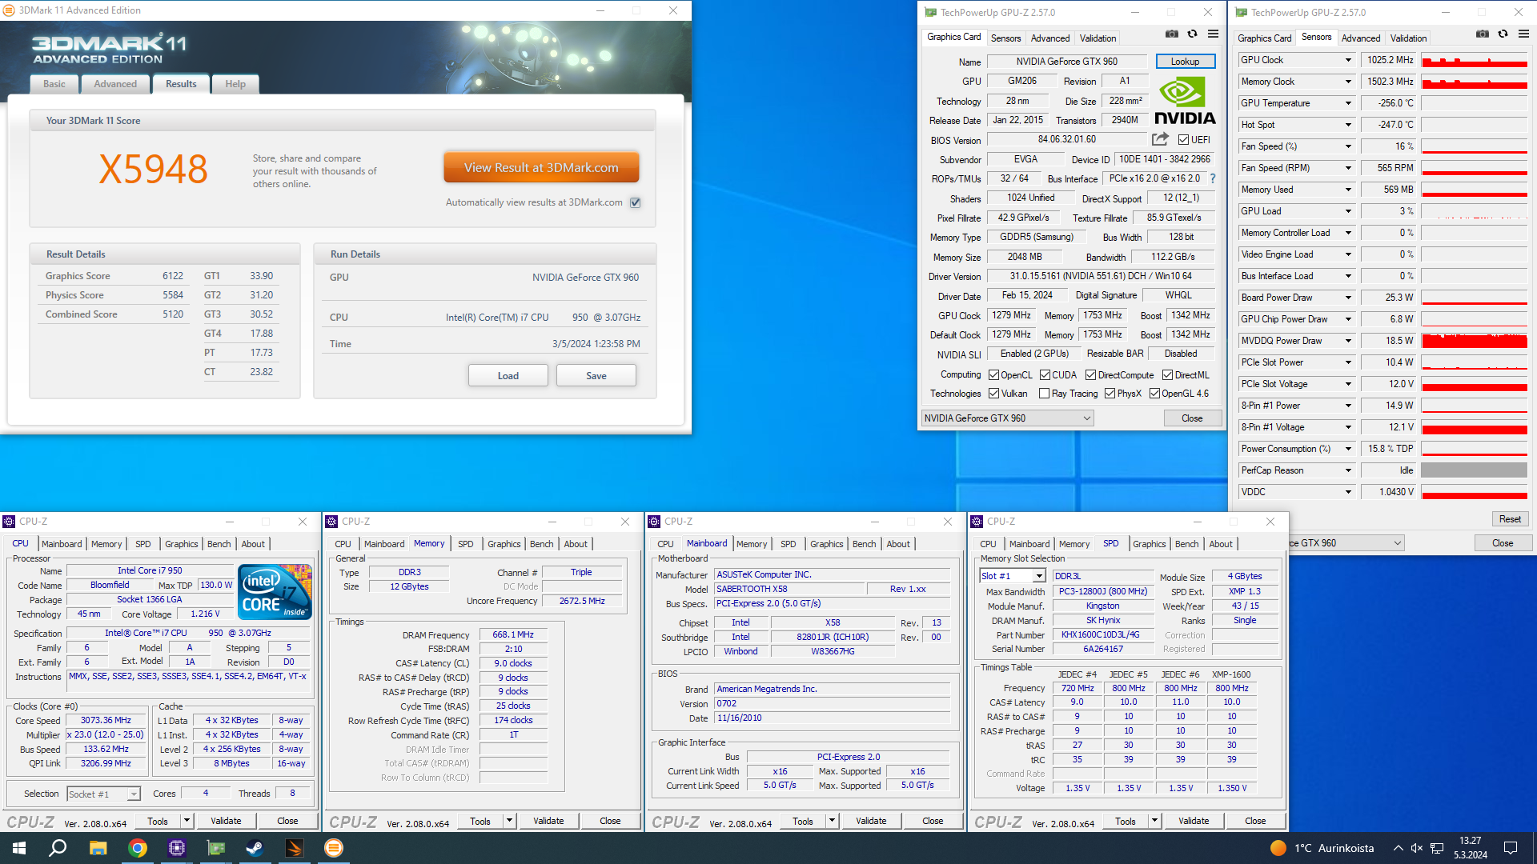Click the MVDDQ Power Draw sensor graph
This screenshot has height=864, width=1537.
1475,341
